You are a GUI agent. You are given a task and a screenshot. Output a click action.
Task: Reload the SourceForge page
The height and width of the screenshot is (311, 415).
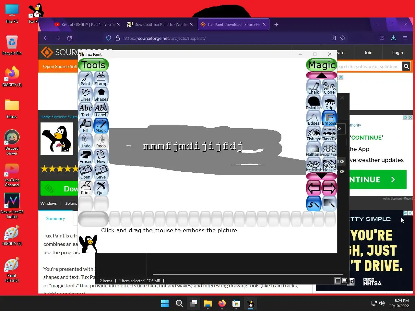[x=69, y=38]
